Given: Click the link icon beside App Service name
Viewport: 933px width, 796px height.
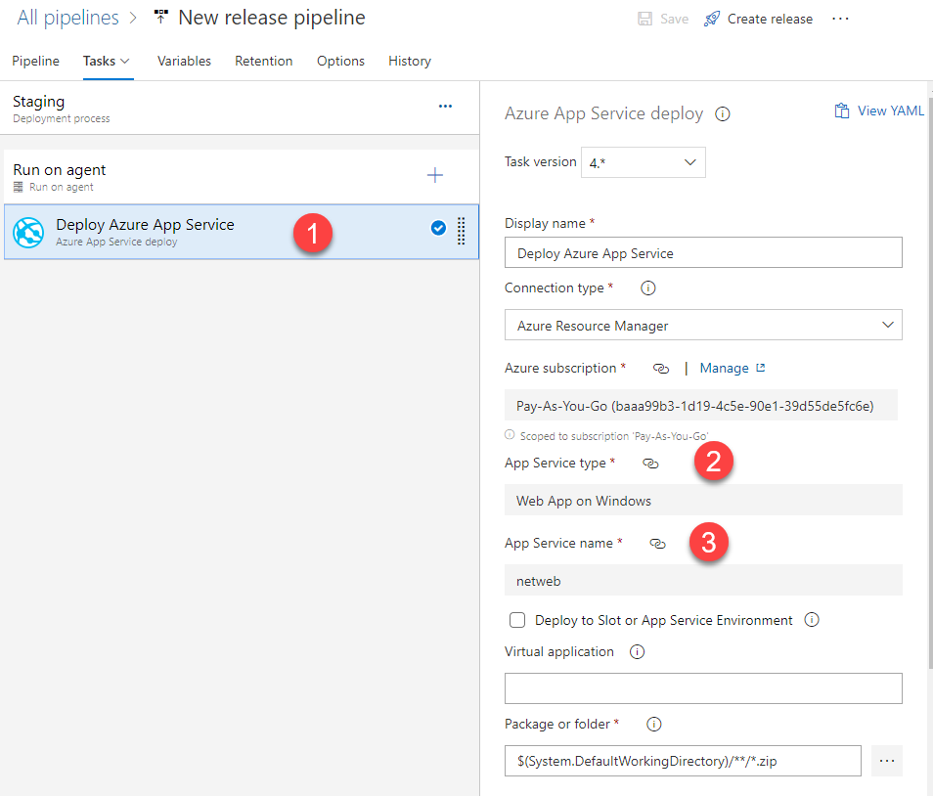Looking at the screenshot, I should [x=657, y=544].
